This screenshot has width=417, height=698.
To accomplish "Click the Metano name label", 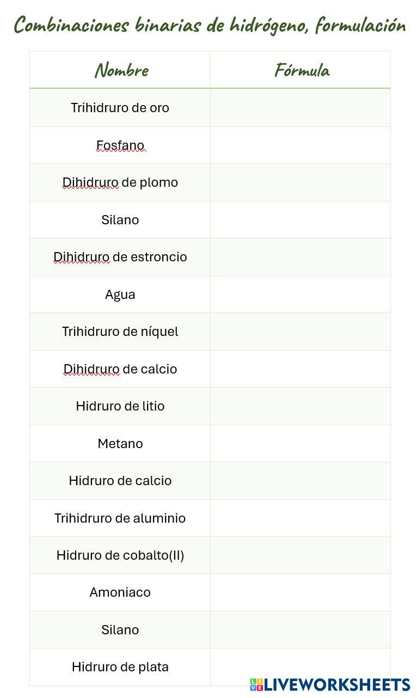I will (x=120, y=444).
